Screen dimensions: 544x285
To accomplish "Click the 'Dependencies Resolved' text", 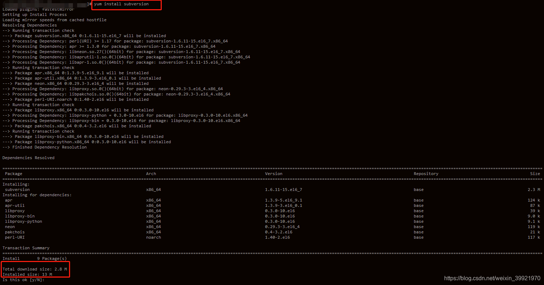I will tap(28, 158).
